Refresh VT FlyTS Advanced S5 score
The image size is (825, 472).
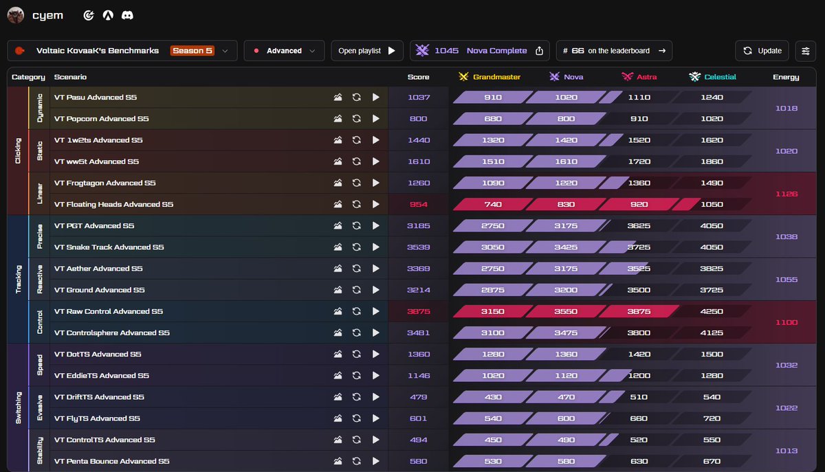356,418
